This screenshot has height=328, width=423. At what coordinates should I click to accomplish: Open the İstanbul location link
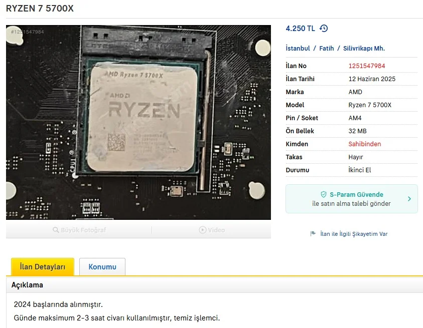(298, 49)
